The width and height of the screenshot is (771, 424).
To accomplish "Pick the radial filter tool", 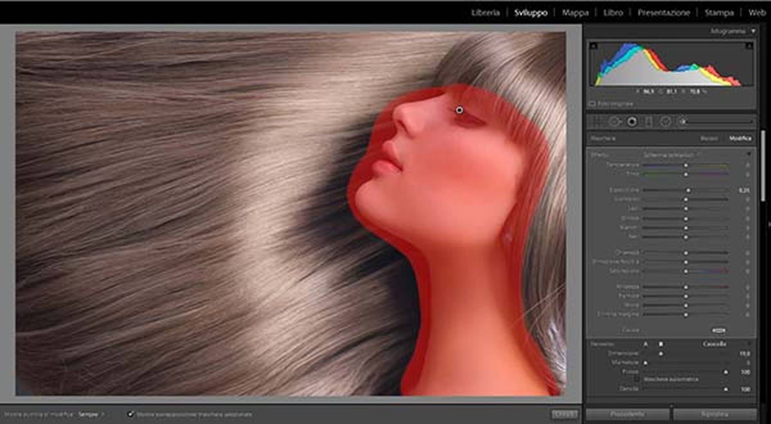I will tap(666, 121).
